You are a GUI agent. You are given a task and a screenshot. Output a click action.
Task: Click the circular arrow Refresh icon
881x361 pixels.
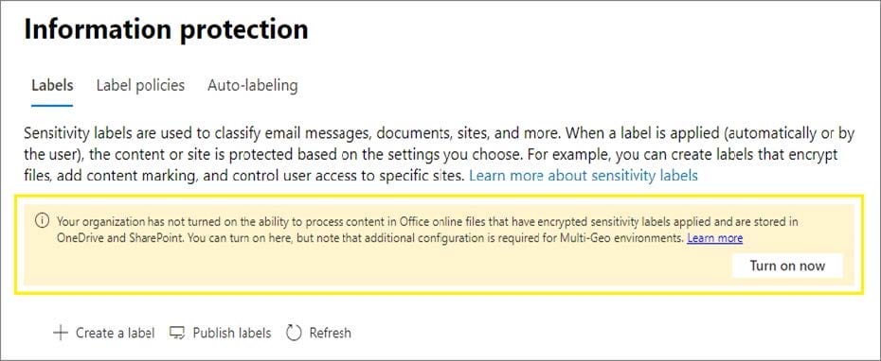click(294, 333)
